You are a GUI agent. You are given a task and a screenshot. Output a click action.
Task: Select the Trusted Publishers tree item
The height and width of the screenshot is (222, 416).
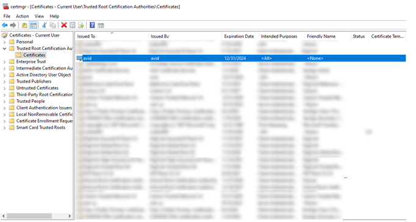pyautogui.click(x=34, y=82)
